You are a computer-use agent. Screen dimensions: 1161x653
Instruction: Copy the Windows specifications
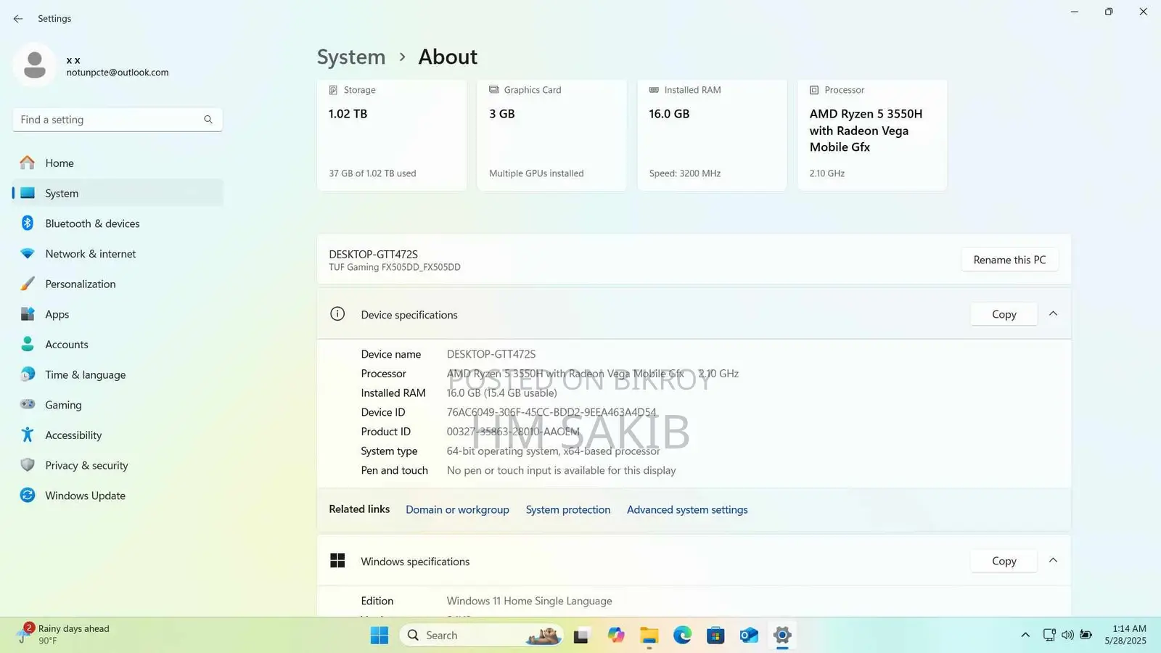click(1004, 561)
